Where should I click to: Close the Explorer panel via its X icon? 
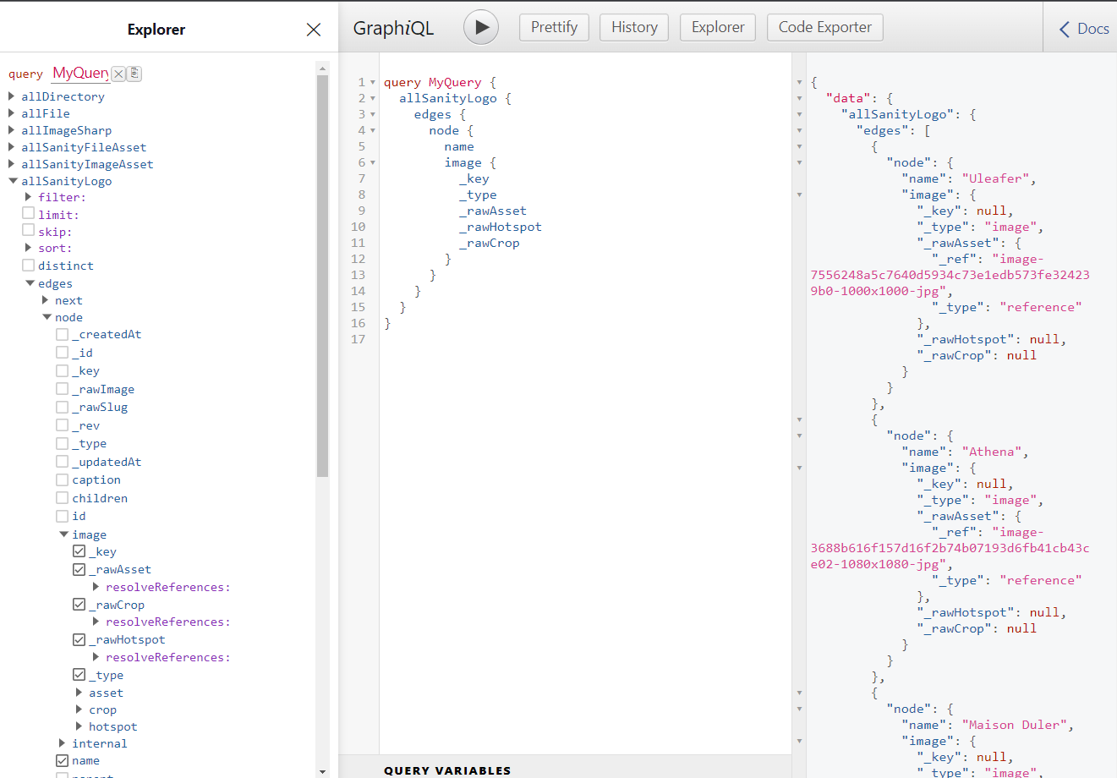pyautogui.click(x=313, y=28)
